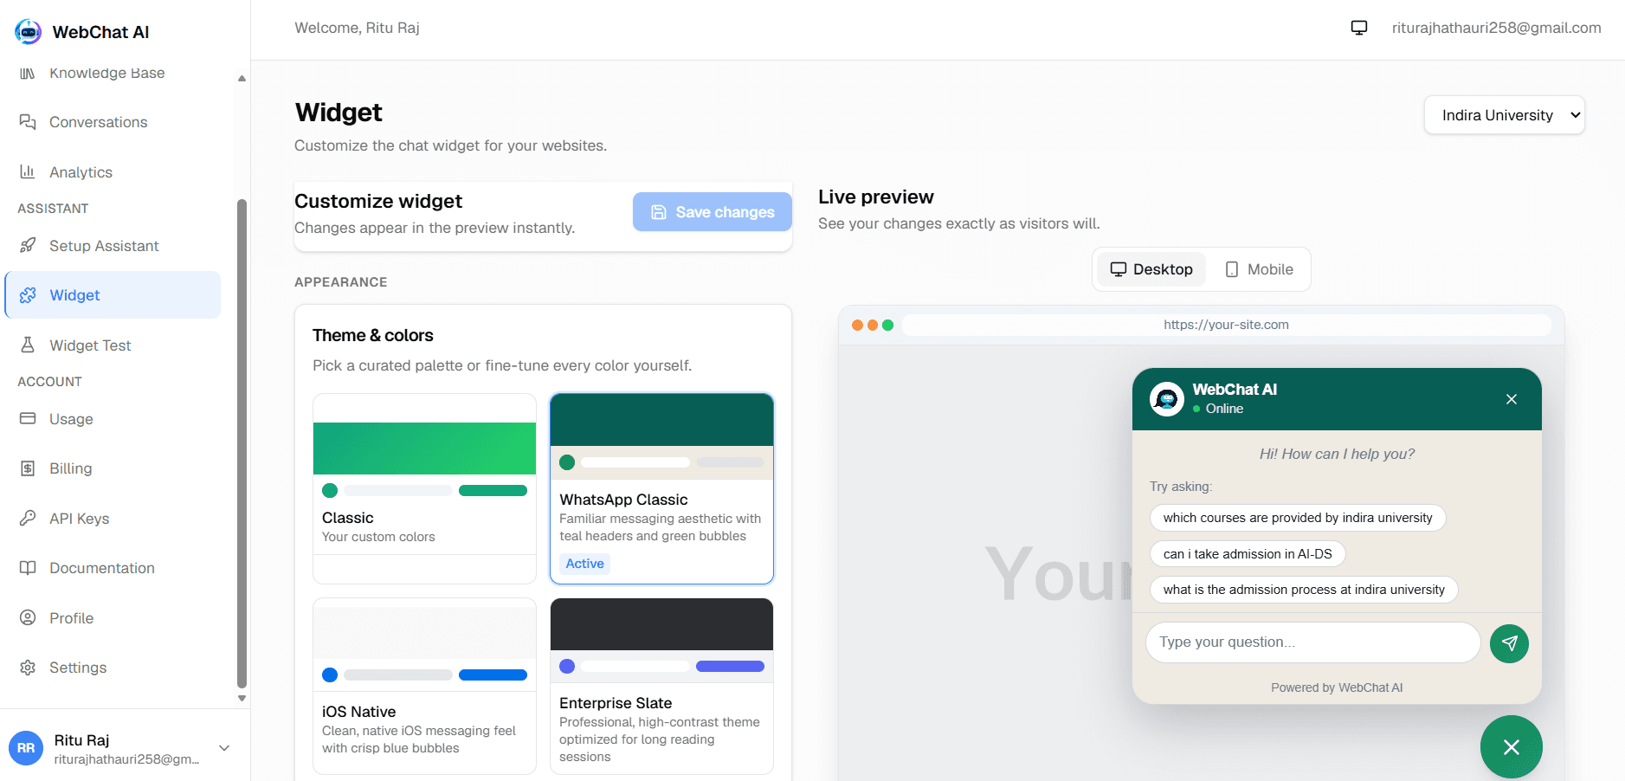The width and height of the screenshot is (1625, 781).
Task: Select the Enterprise Slate theme card
Action: tap(661, 686)
